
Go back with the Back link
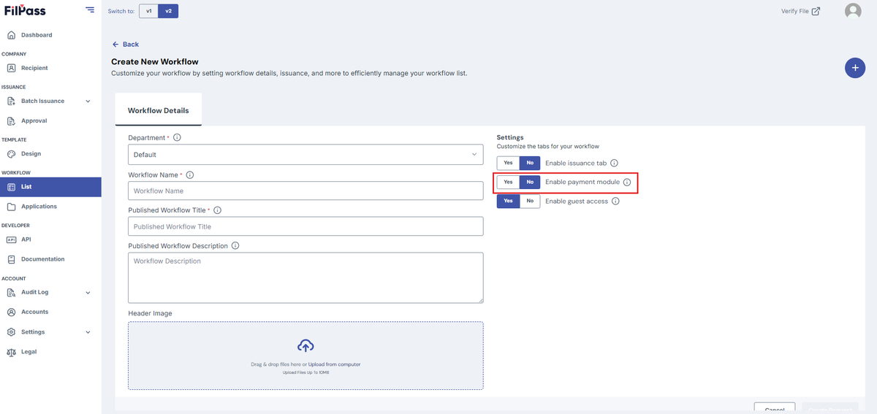(x=126, y=45)
